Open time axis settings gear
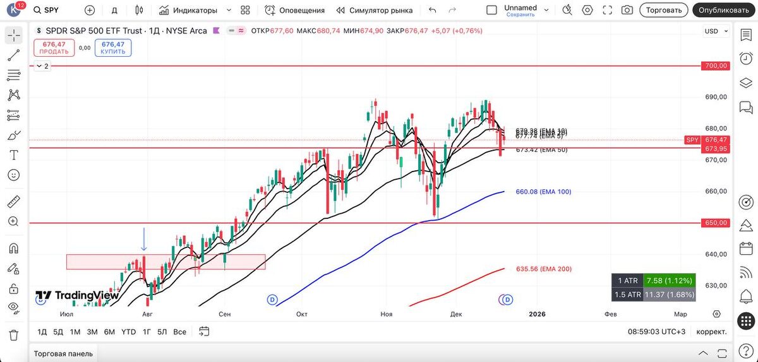The image size is (758, 362). pos(716,313)
